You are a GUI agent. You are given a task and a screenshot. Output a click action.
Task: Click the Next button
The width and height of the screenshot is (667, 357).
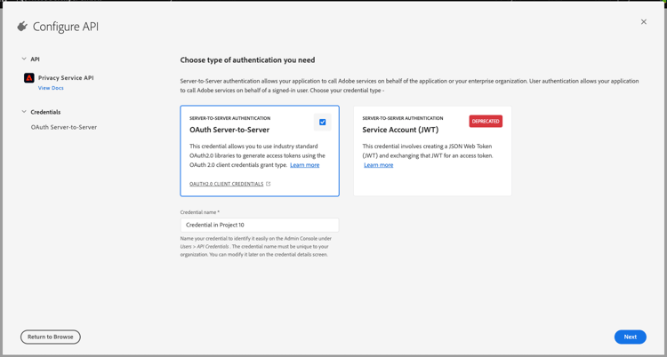click(631, 337)
